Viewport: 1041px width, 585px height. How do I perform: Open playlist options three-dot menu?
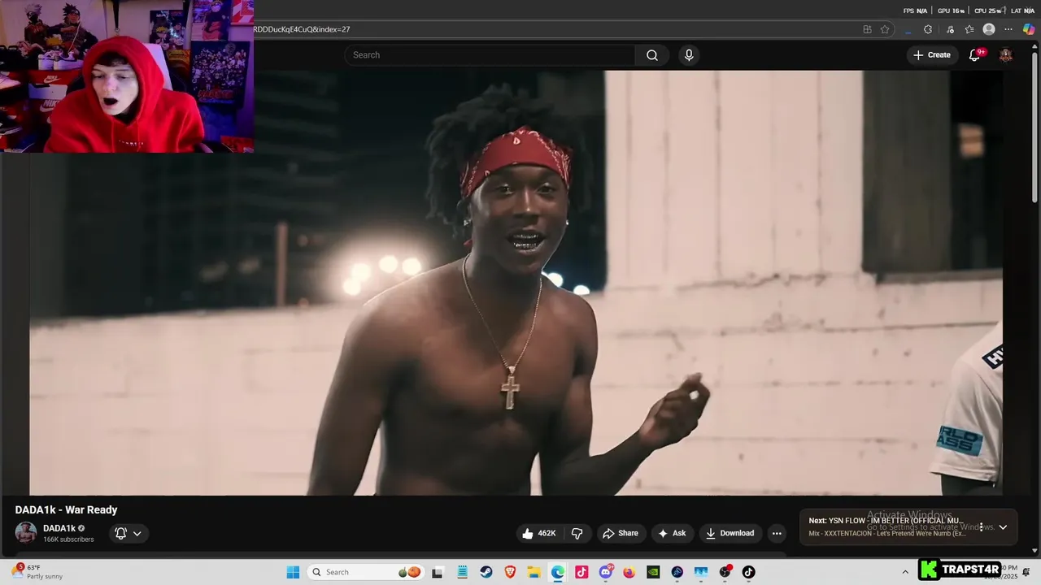981,527
